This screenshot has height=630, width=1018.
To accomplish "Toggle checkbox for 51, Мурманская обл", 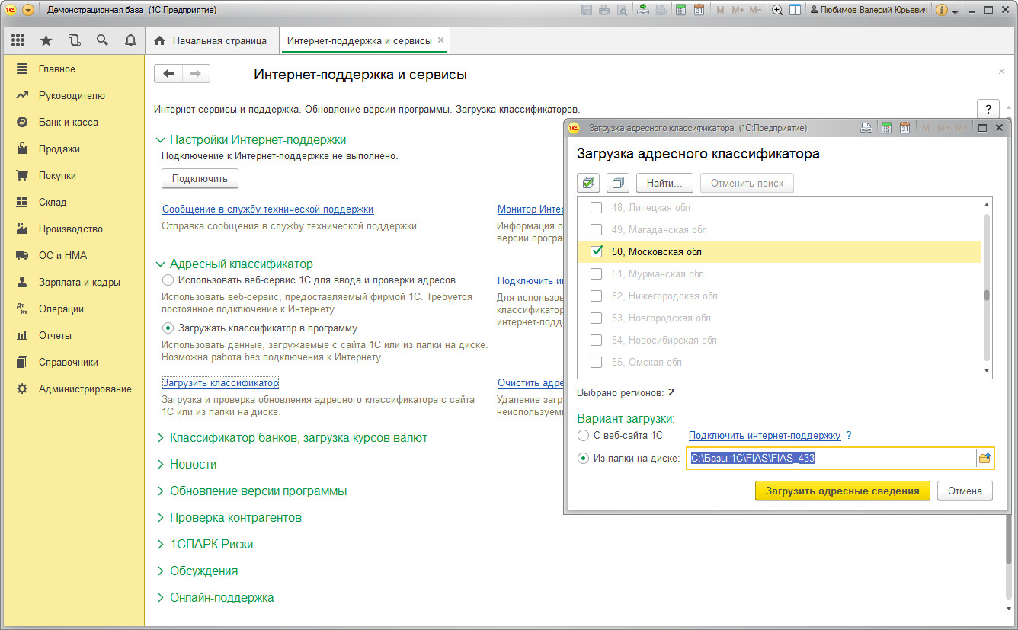I will click(x=597, y=273).
